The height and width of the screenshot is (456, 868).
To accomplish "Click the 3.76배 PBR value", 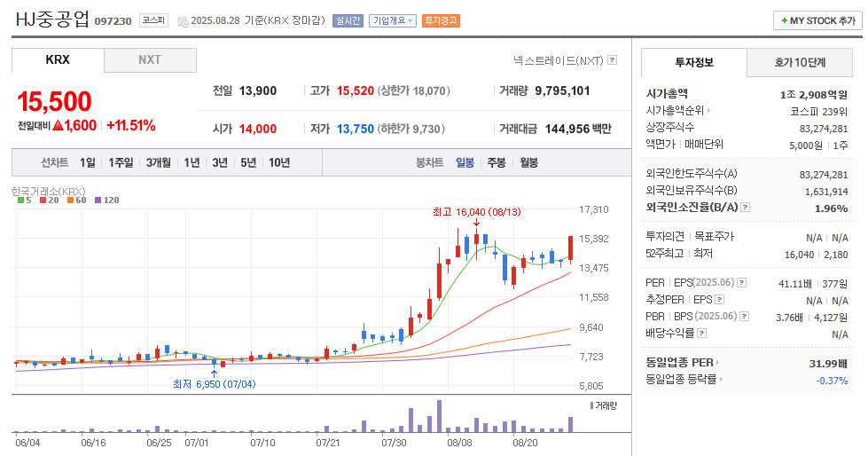I will click(x=789, y=318).
